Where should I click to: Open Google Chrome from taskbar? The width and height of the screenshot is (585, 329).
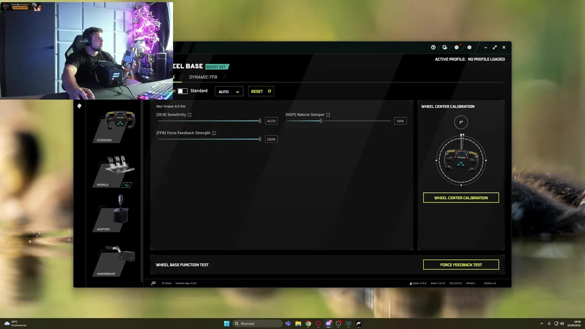point(308,324)
